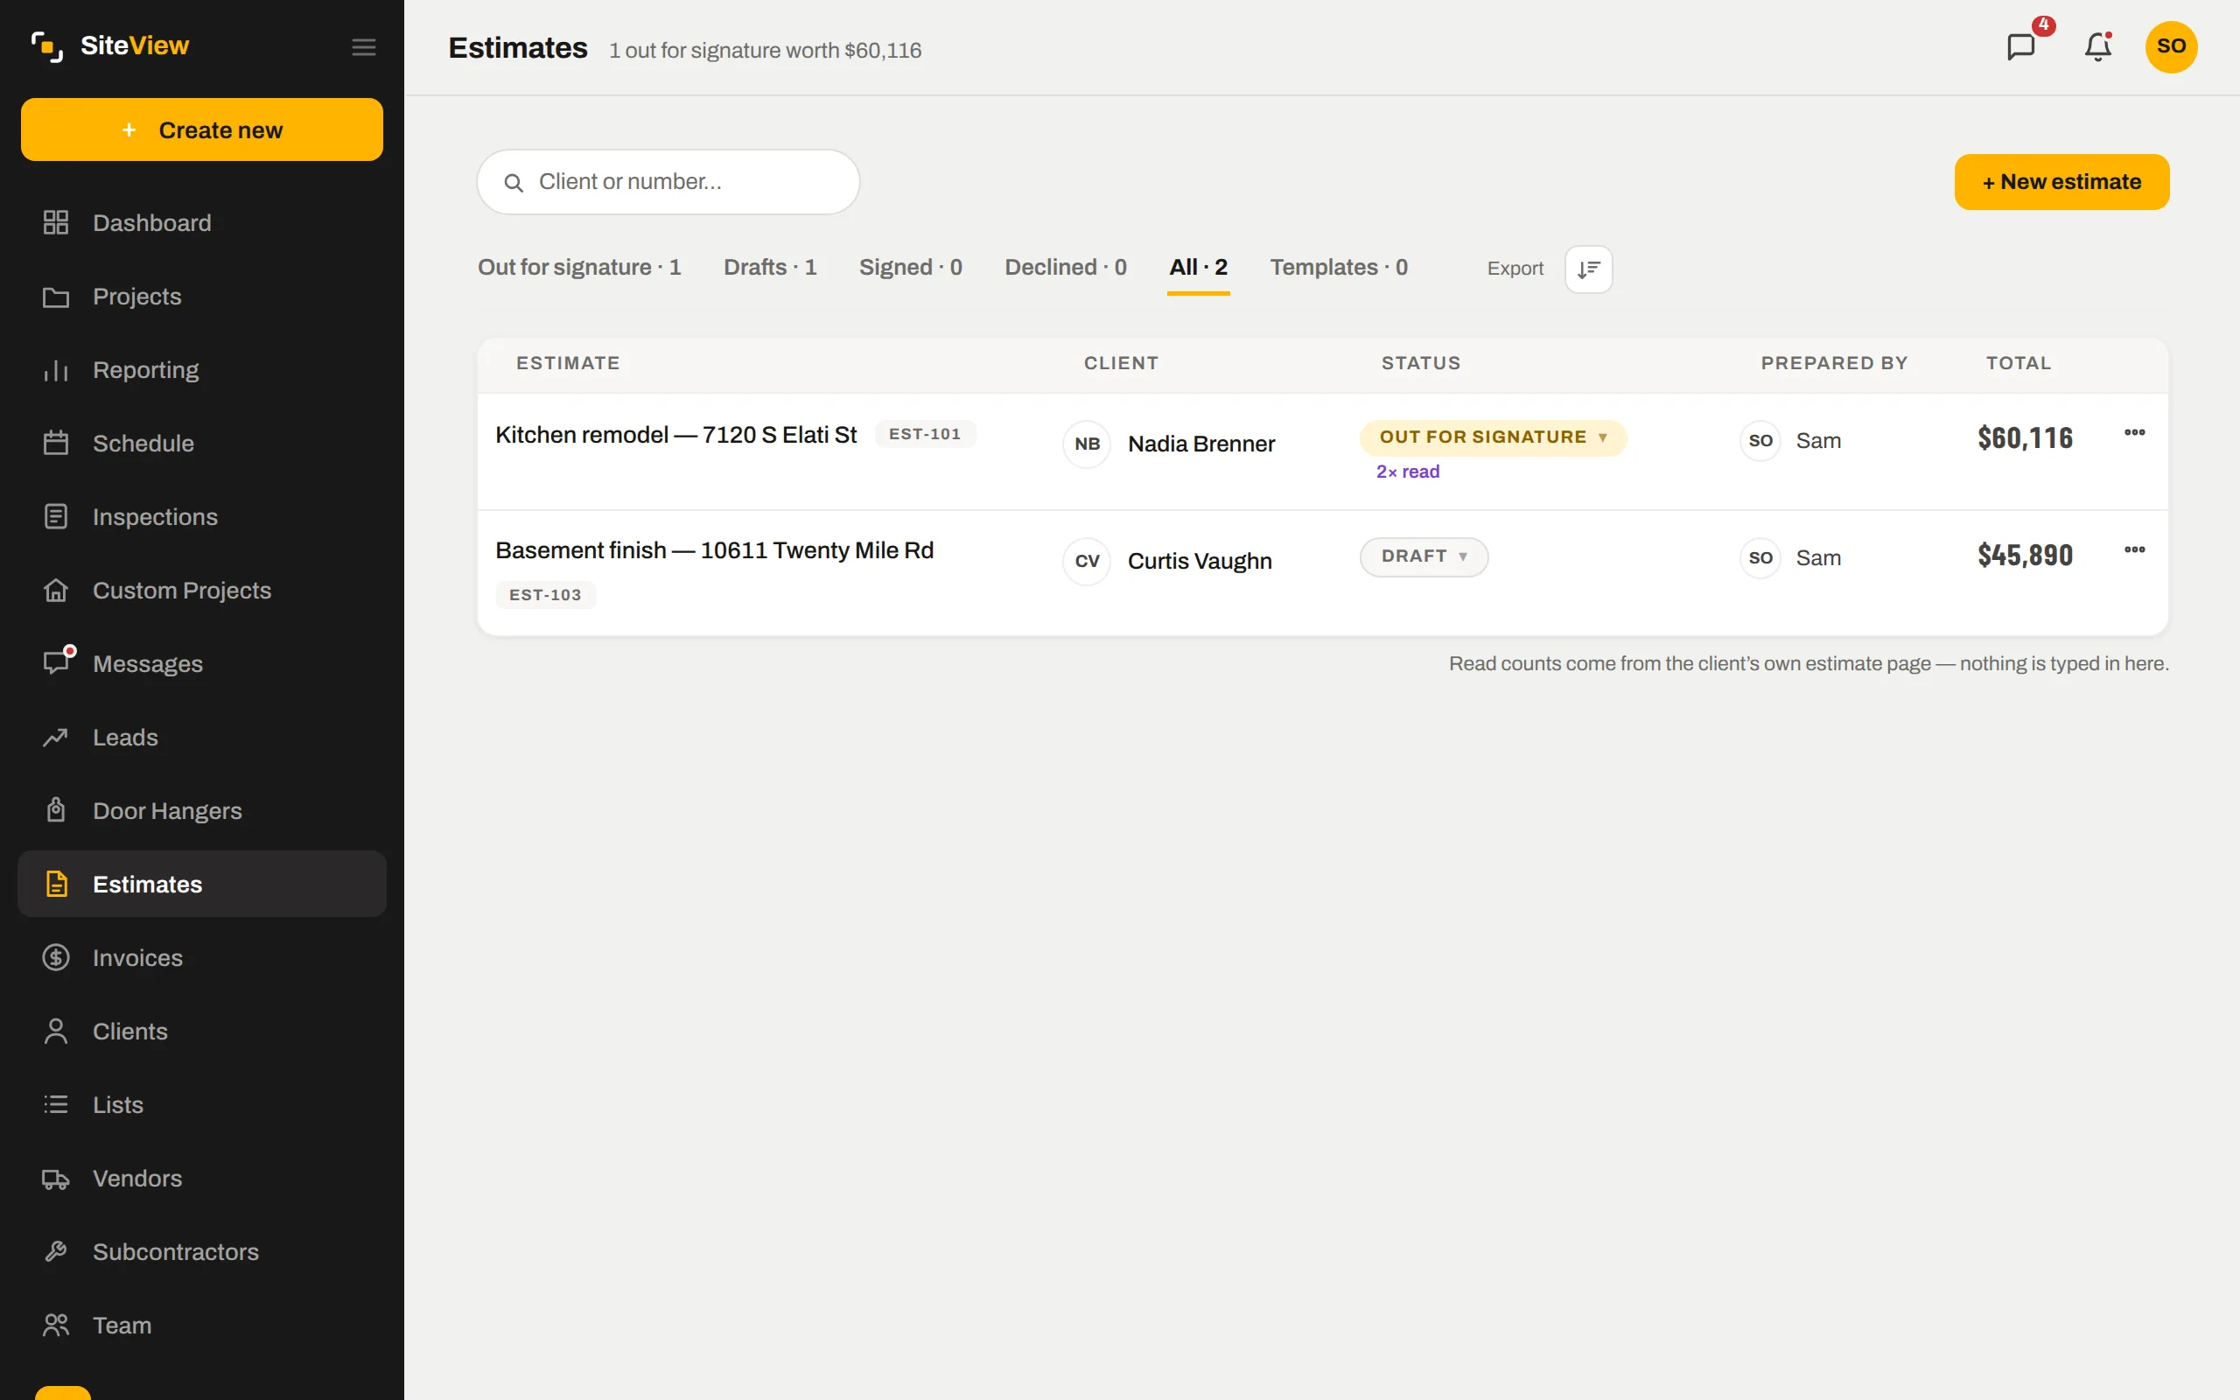Open Inspections checklist icon

(x=55, y=516)
